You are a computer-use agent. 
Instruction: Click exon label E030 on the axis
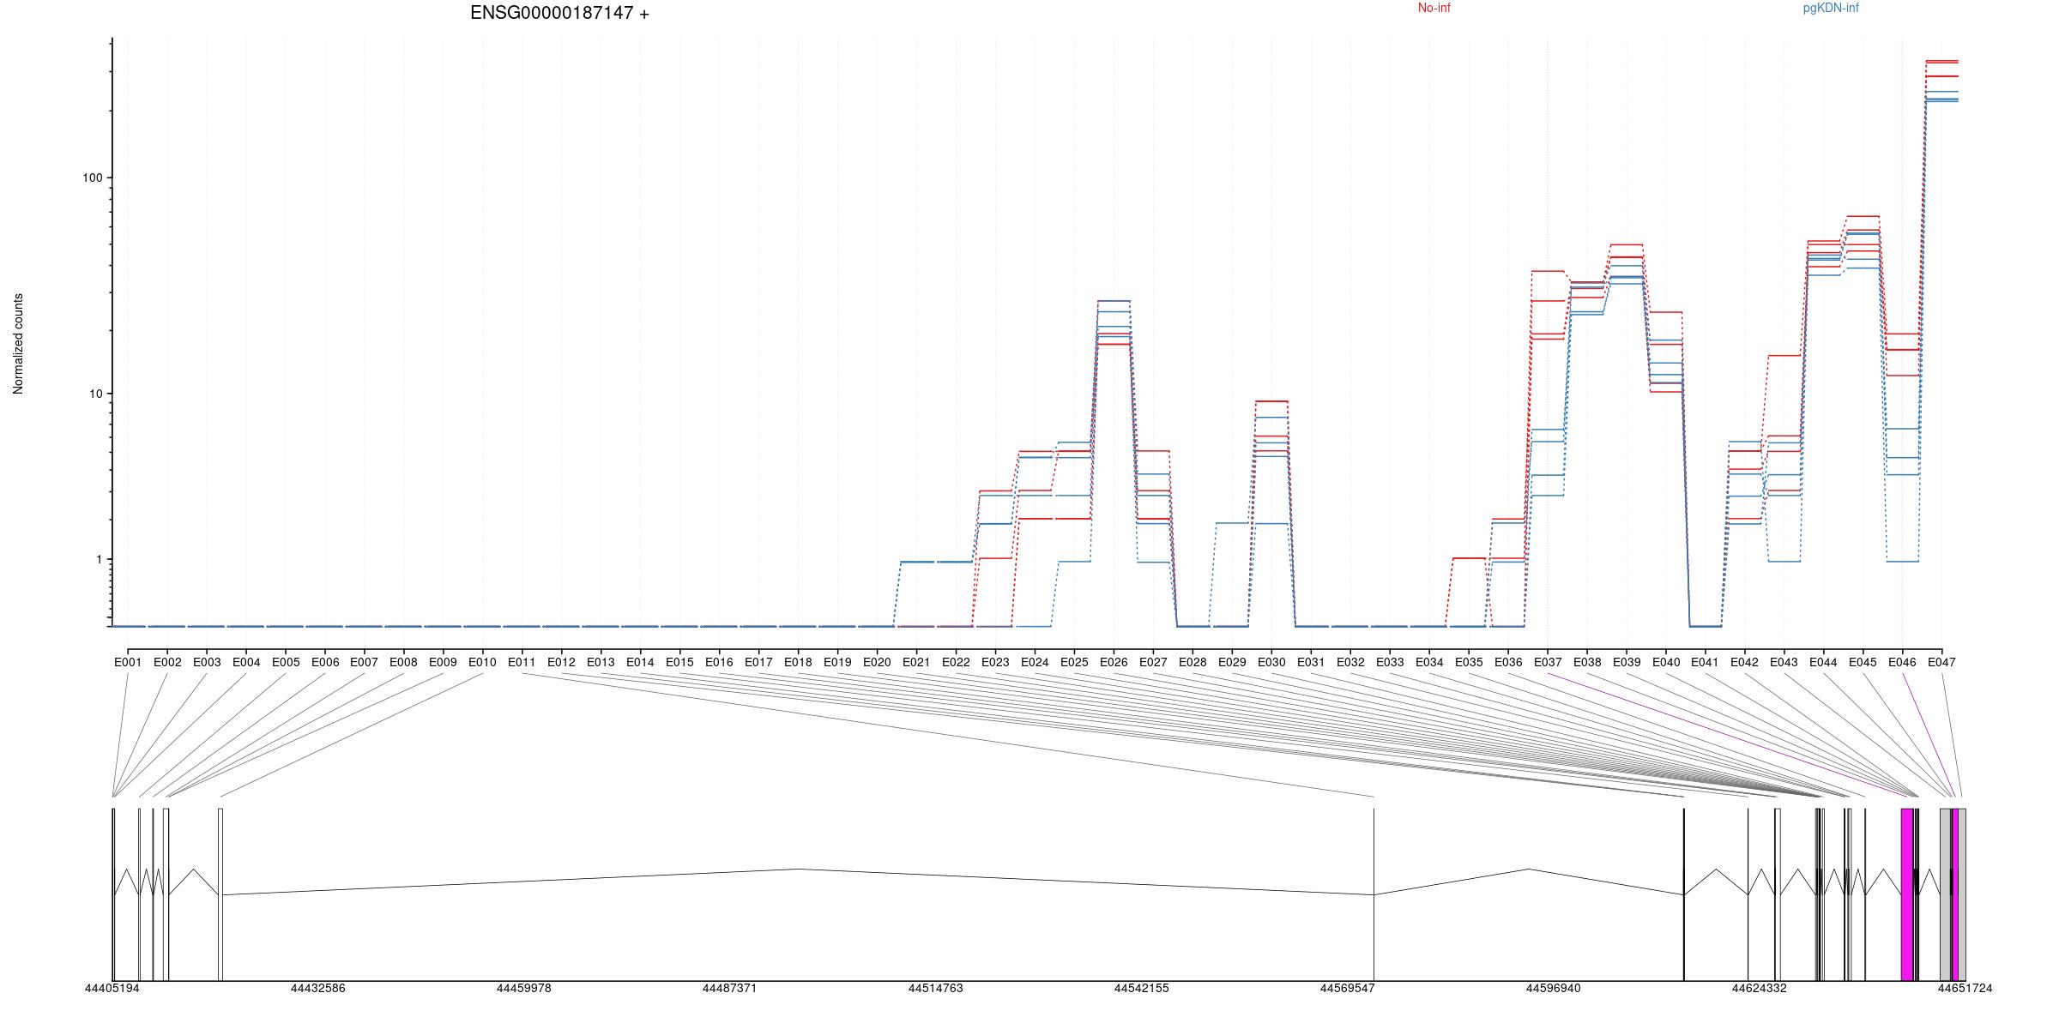pyautogui.click(x=1271, y=663)
